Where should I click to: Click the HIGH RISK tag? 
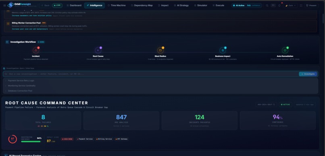(x=67, y=139)
